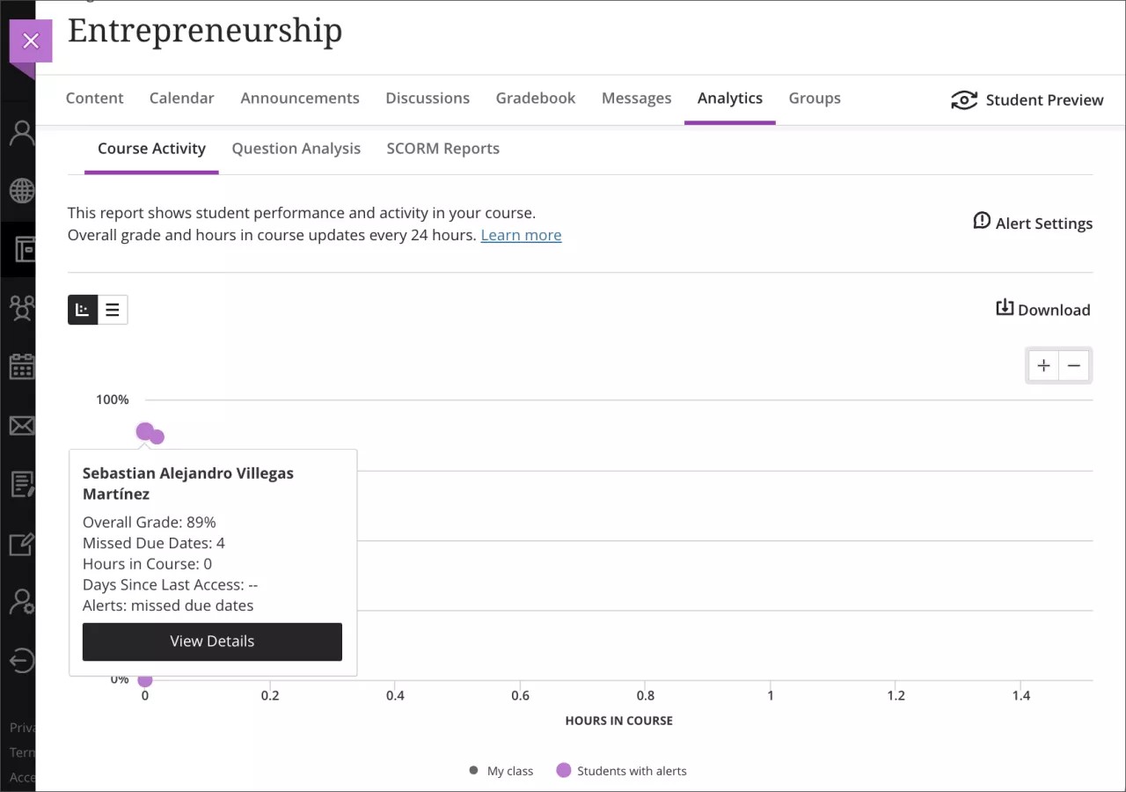Screen dimensions: 1126x792
Task: Toggle the Students with alerts legend dot
Action: click(x=563, y=770)
